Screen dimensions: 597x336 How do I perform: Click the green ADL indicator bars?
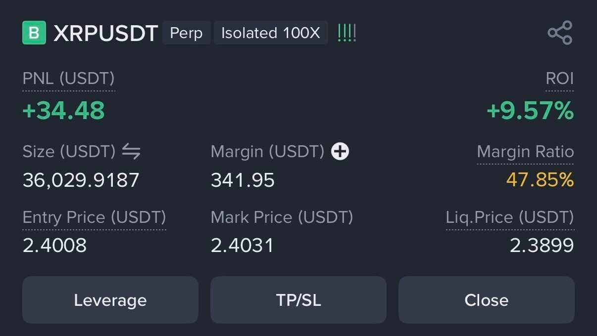coord(347,33)
